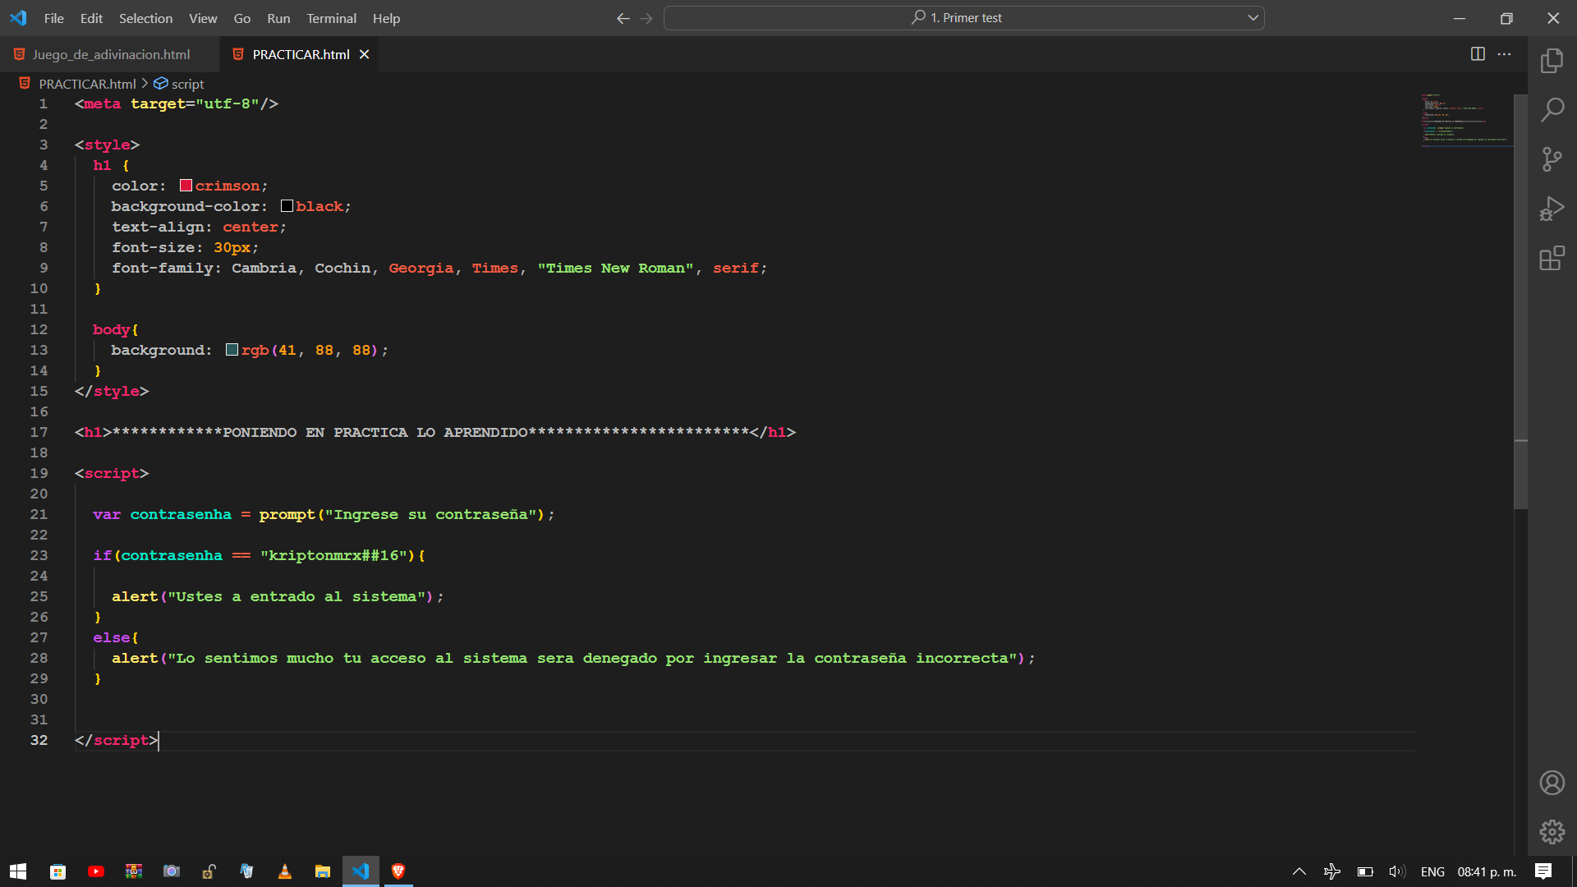Click the code minimap preview
The height and width of the screenshot is (887, 1577).
tap(1466, 120)
